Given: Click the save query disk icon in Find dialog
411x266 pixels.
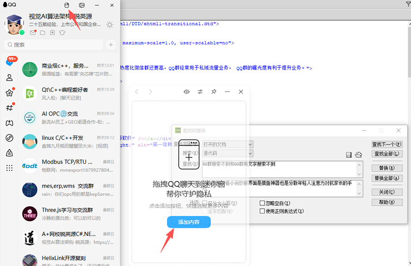Looking at the screenshot, I should [x=349, y=155].
